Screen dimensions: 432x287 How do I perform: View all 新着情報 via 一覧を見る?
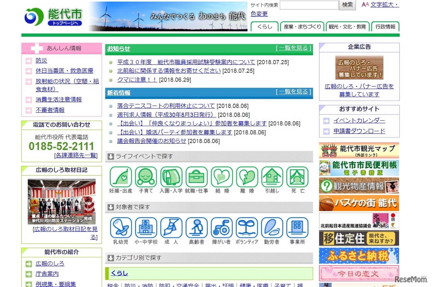[294, 92]
